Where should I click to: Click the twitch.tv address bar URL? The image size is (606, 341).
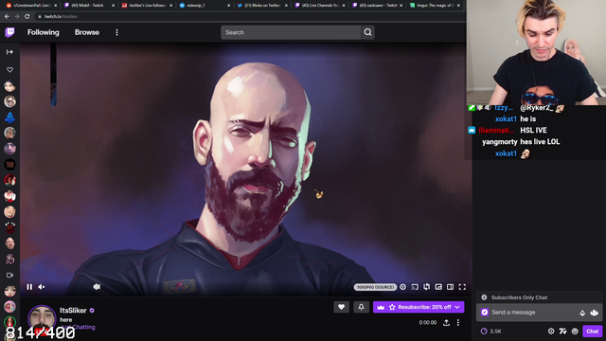coord(61,17)
